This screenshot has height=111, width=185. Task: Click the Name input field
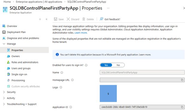[x=142, y=73]
